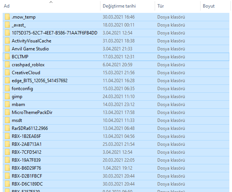Click the date 3.04.2021 21:33
Screen dimensions: 232x192
pyautogui.click(x=118, y=49)
